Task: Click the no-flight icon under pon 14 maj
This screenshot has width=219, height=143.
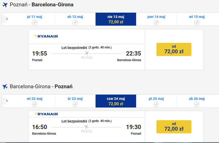Action: coord(156,22)
